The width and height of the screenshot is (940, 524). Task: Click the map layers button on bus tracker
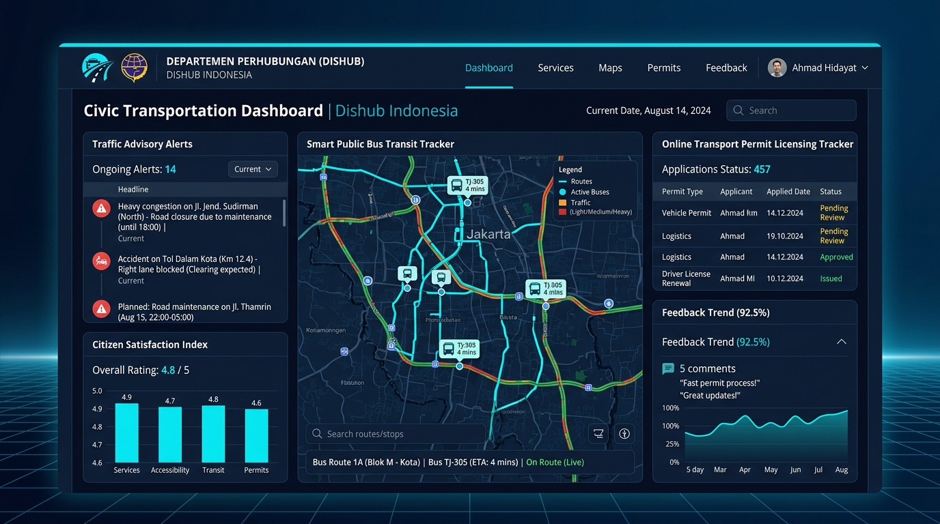click(598, 434)
